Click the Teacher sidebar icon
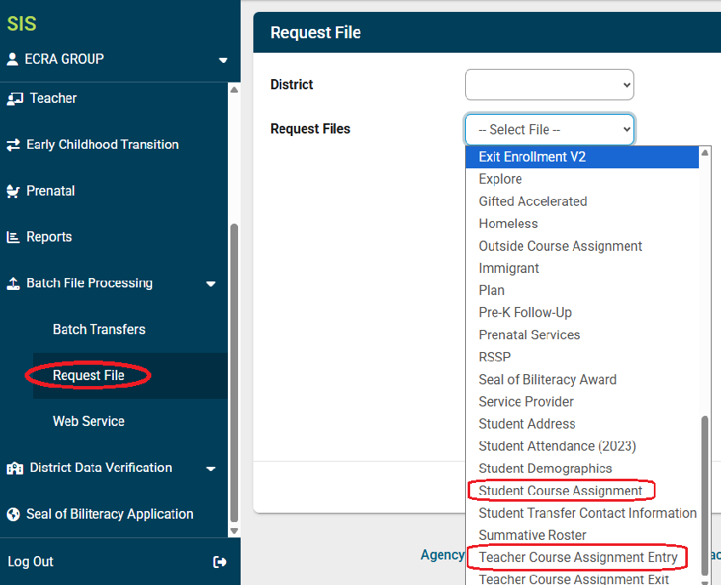The height and width of the screenshot is (585, 721). pos(14,99)
